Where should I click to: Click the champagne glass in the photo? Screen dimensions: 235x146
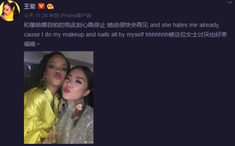pos(54,135)
